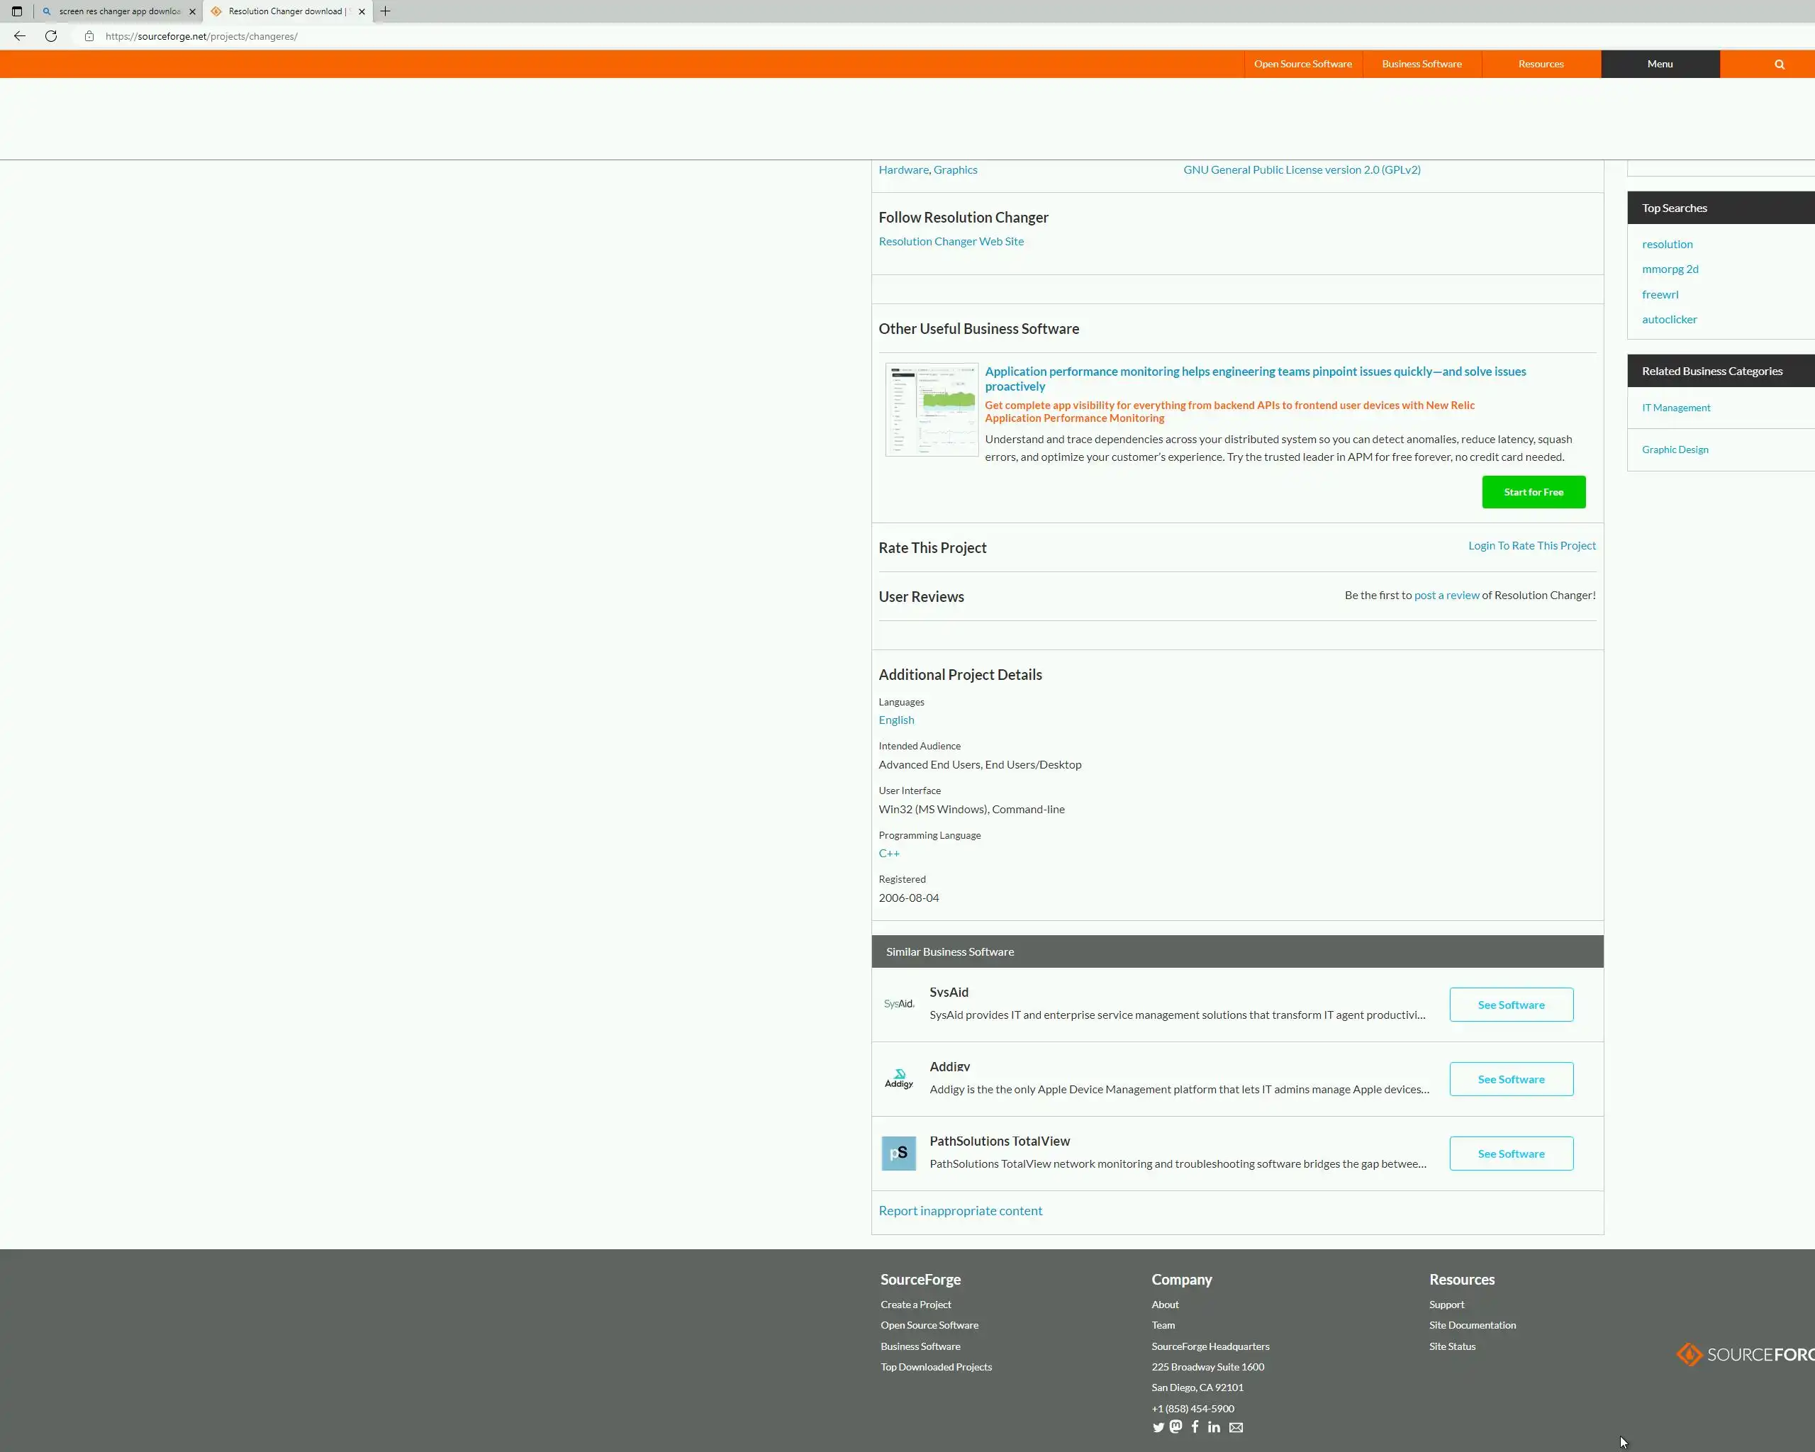Click the green Start for Free button
Image resolution: width=1815 pixels, height=1452 pixels.
click(1533, 493)
